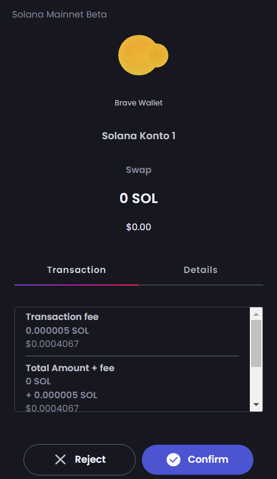Click the 0.000005 SOL transaction fee value
The height and width of the screenshot is (479, 277).
(x=57, y=331)
